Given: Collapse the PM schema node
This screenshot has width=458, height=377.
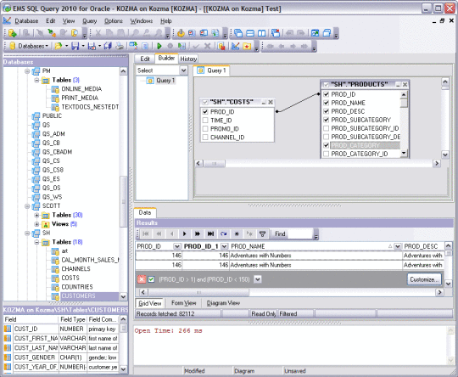Looking at the screenshot, I should coord(27,71).
